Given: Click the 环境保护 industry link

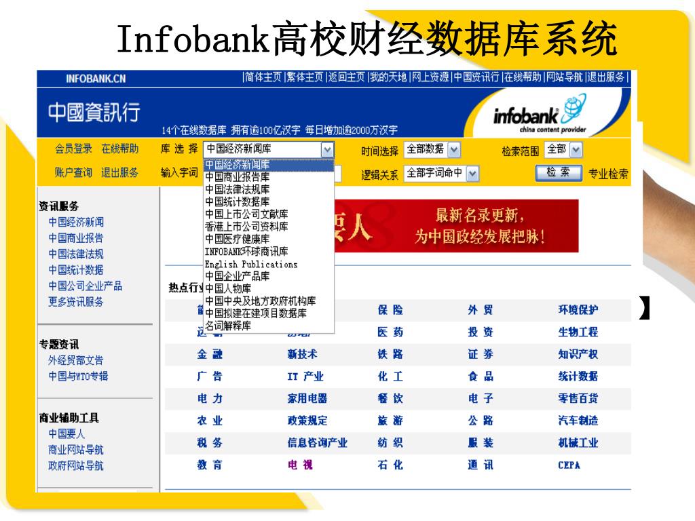Looking at the screenshot, I should click(x=578, y=309).
